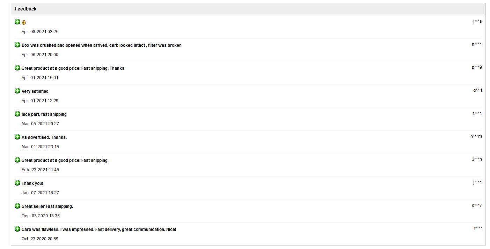Image resolution: width=490 pixels, height=249 pixels.
Task: Click the date 'Apr -01-2021 15:01'
Action: pos(40,78)
